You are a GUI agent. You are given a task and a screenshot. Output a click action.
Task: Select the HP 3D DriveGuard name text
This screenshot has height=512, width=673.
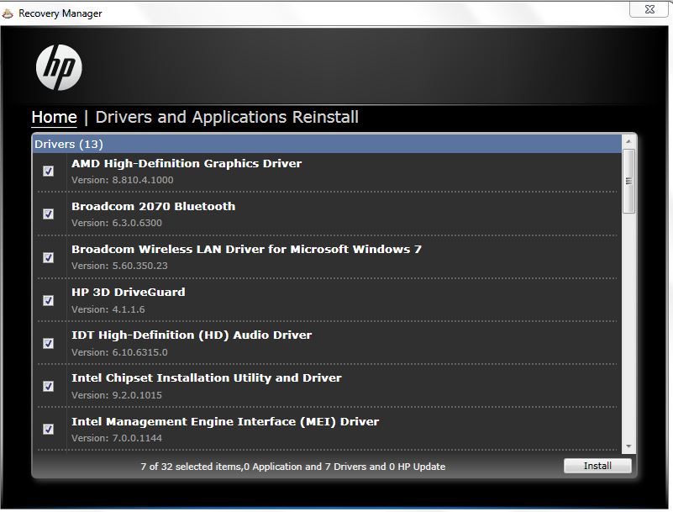click(128, 292)
